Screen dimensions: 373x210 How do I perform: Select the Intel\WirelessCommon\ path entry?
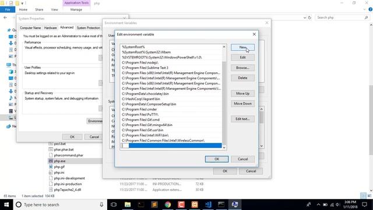click(x=171, y=141)
